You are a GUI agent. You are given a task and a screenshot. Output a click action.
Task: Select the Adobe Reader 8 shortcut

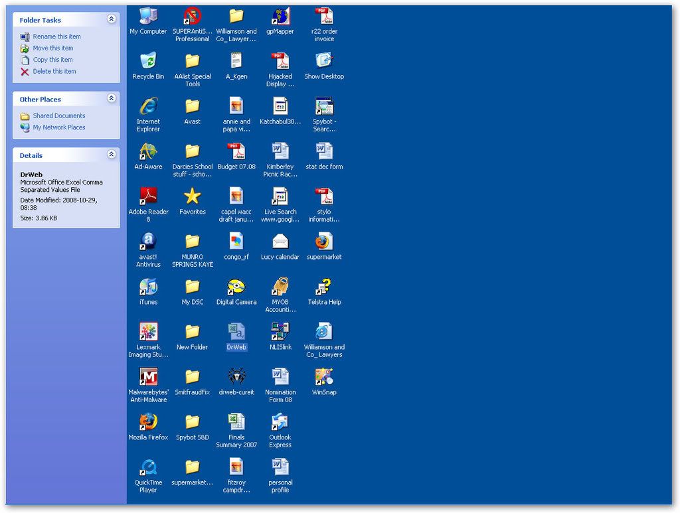148,196
